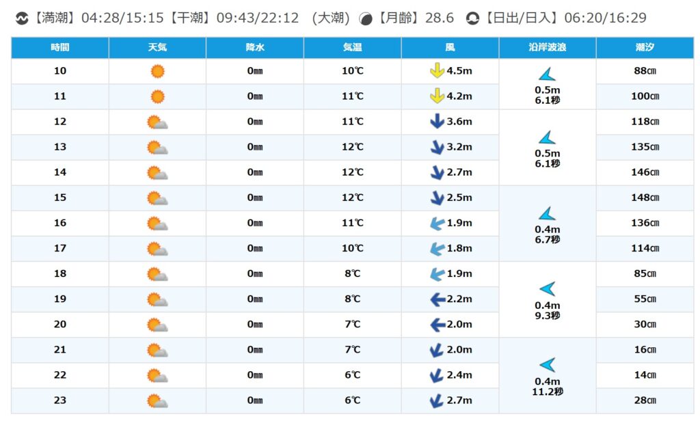Click the dark blue wind arrow showing 3.6m
Viewport: 700px width, 421px height.
[x=437, y=122]
